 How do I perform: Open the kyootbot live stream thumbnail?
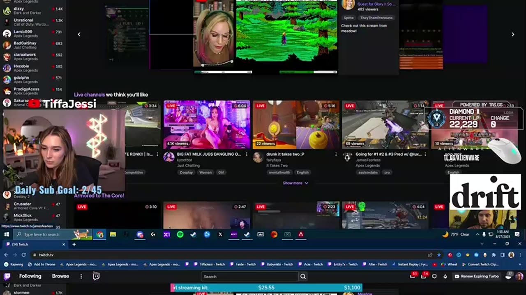coord(207,125)
